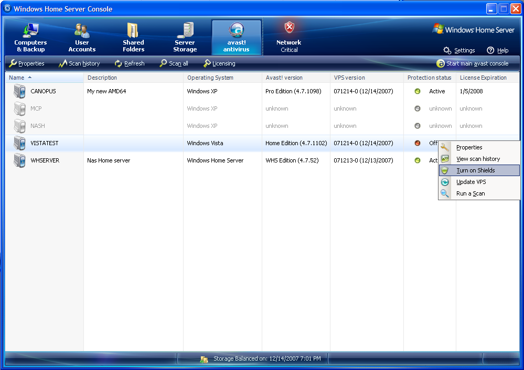Image resolution: width=524 pixels, height=370 pixels.
Task: Sort the list by the Name column
Action: (x=45, y=78)
